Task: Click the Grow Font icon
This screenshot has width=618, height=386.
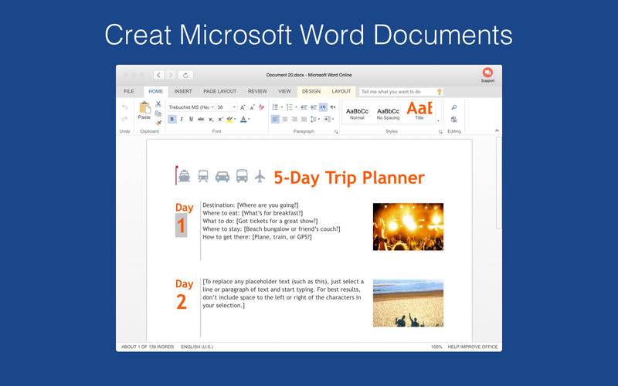Action: 243,107
